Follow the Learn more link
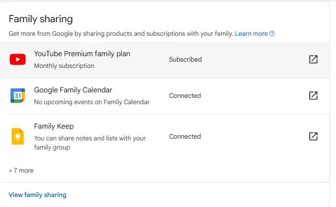Screen dimensions: 336x207 point(252,34)
